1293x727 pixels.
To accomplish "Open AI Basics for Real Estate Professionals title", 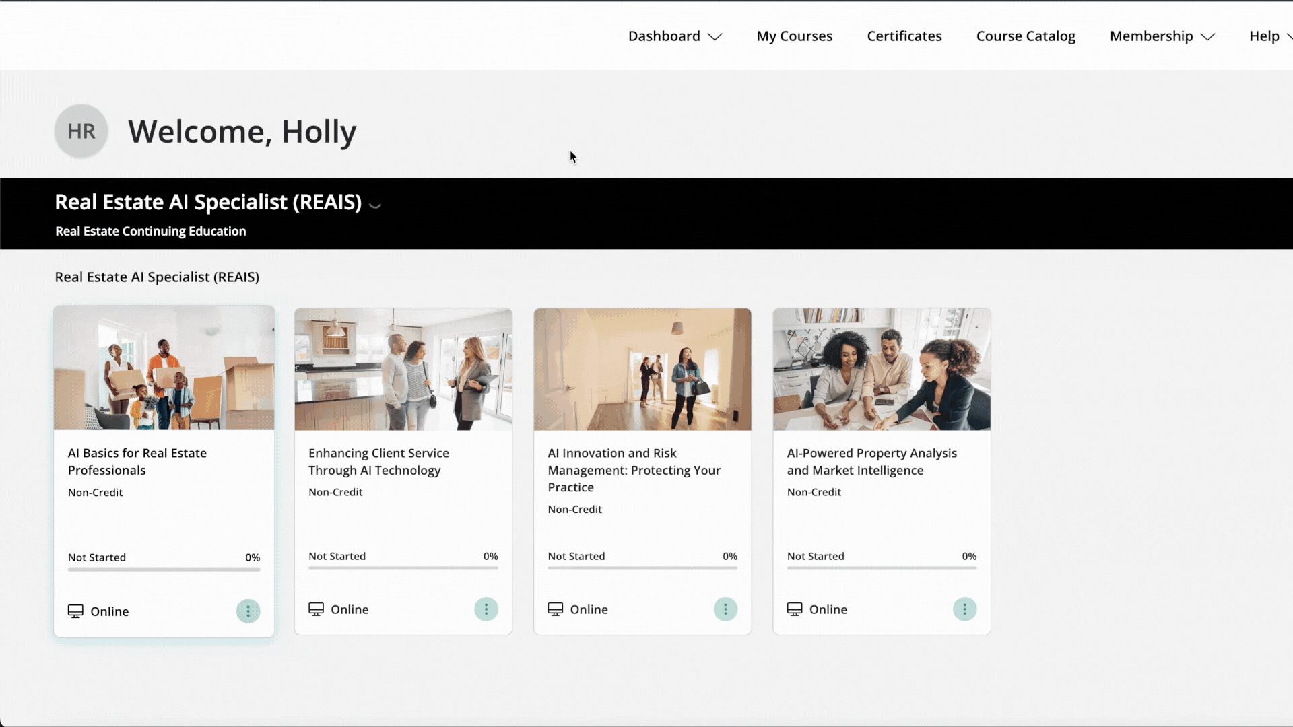I will [137, 462].
